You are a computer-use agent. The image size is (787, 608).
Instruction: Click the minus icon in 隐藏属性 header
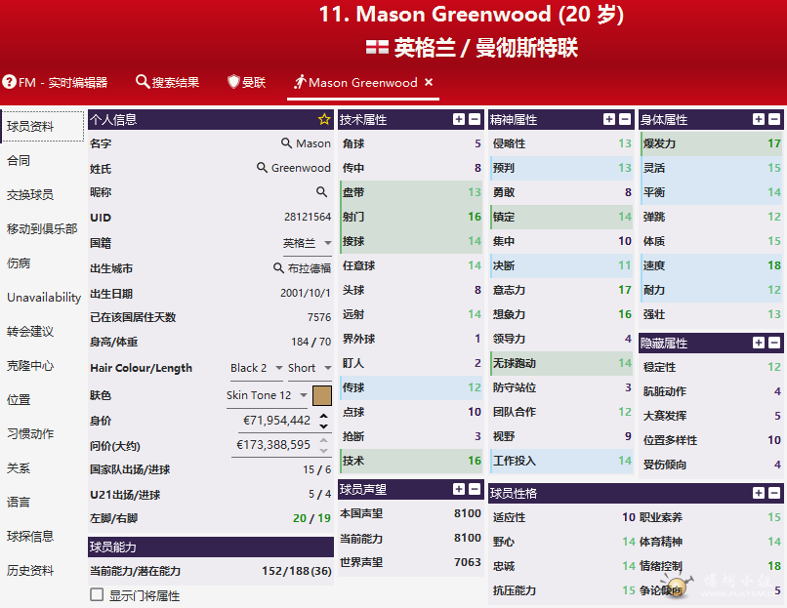pyautogui.click(x=774, y=343)
